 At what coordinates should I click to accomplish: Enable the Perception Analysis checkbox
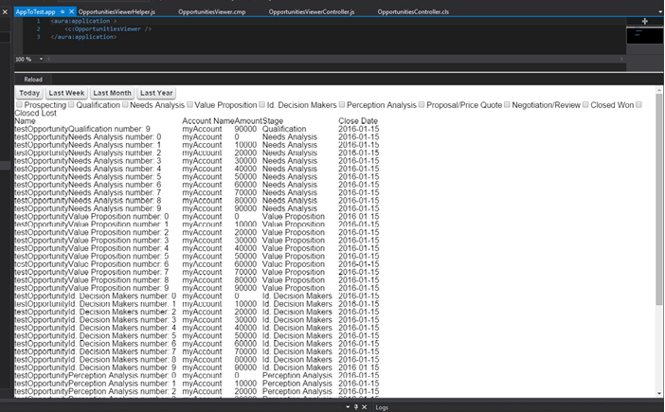pos(342,104)
